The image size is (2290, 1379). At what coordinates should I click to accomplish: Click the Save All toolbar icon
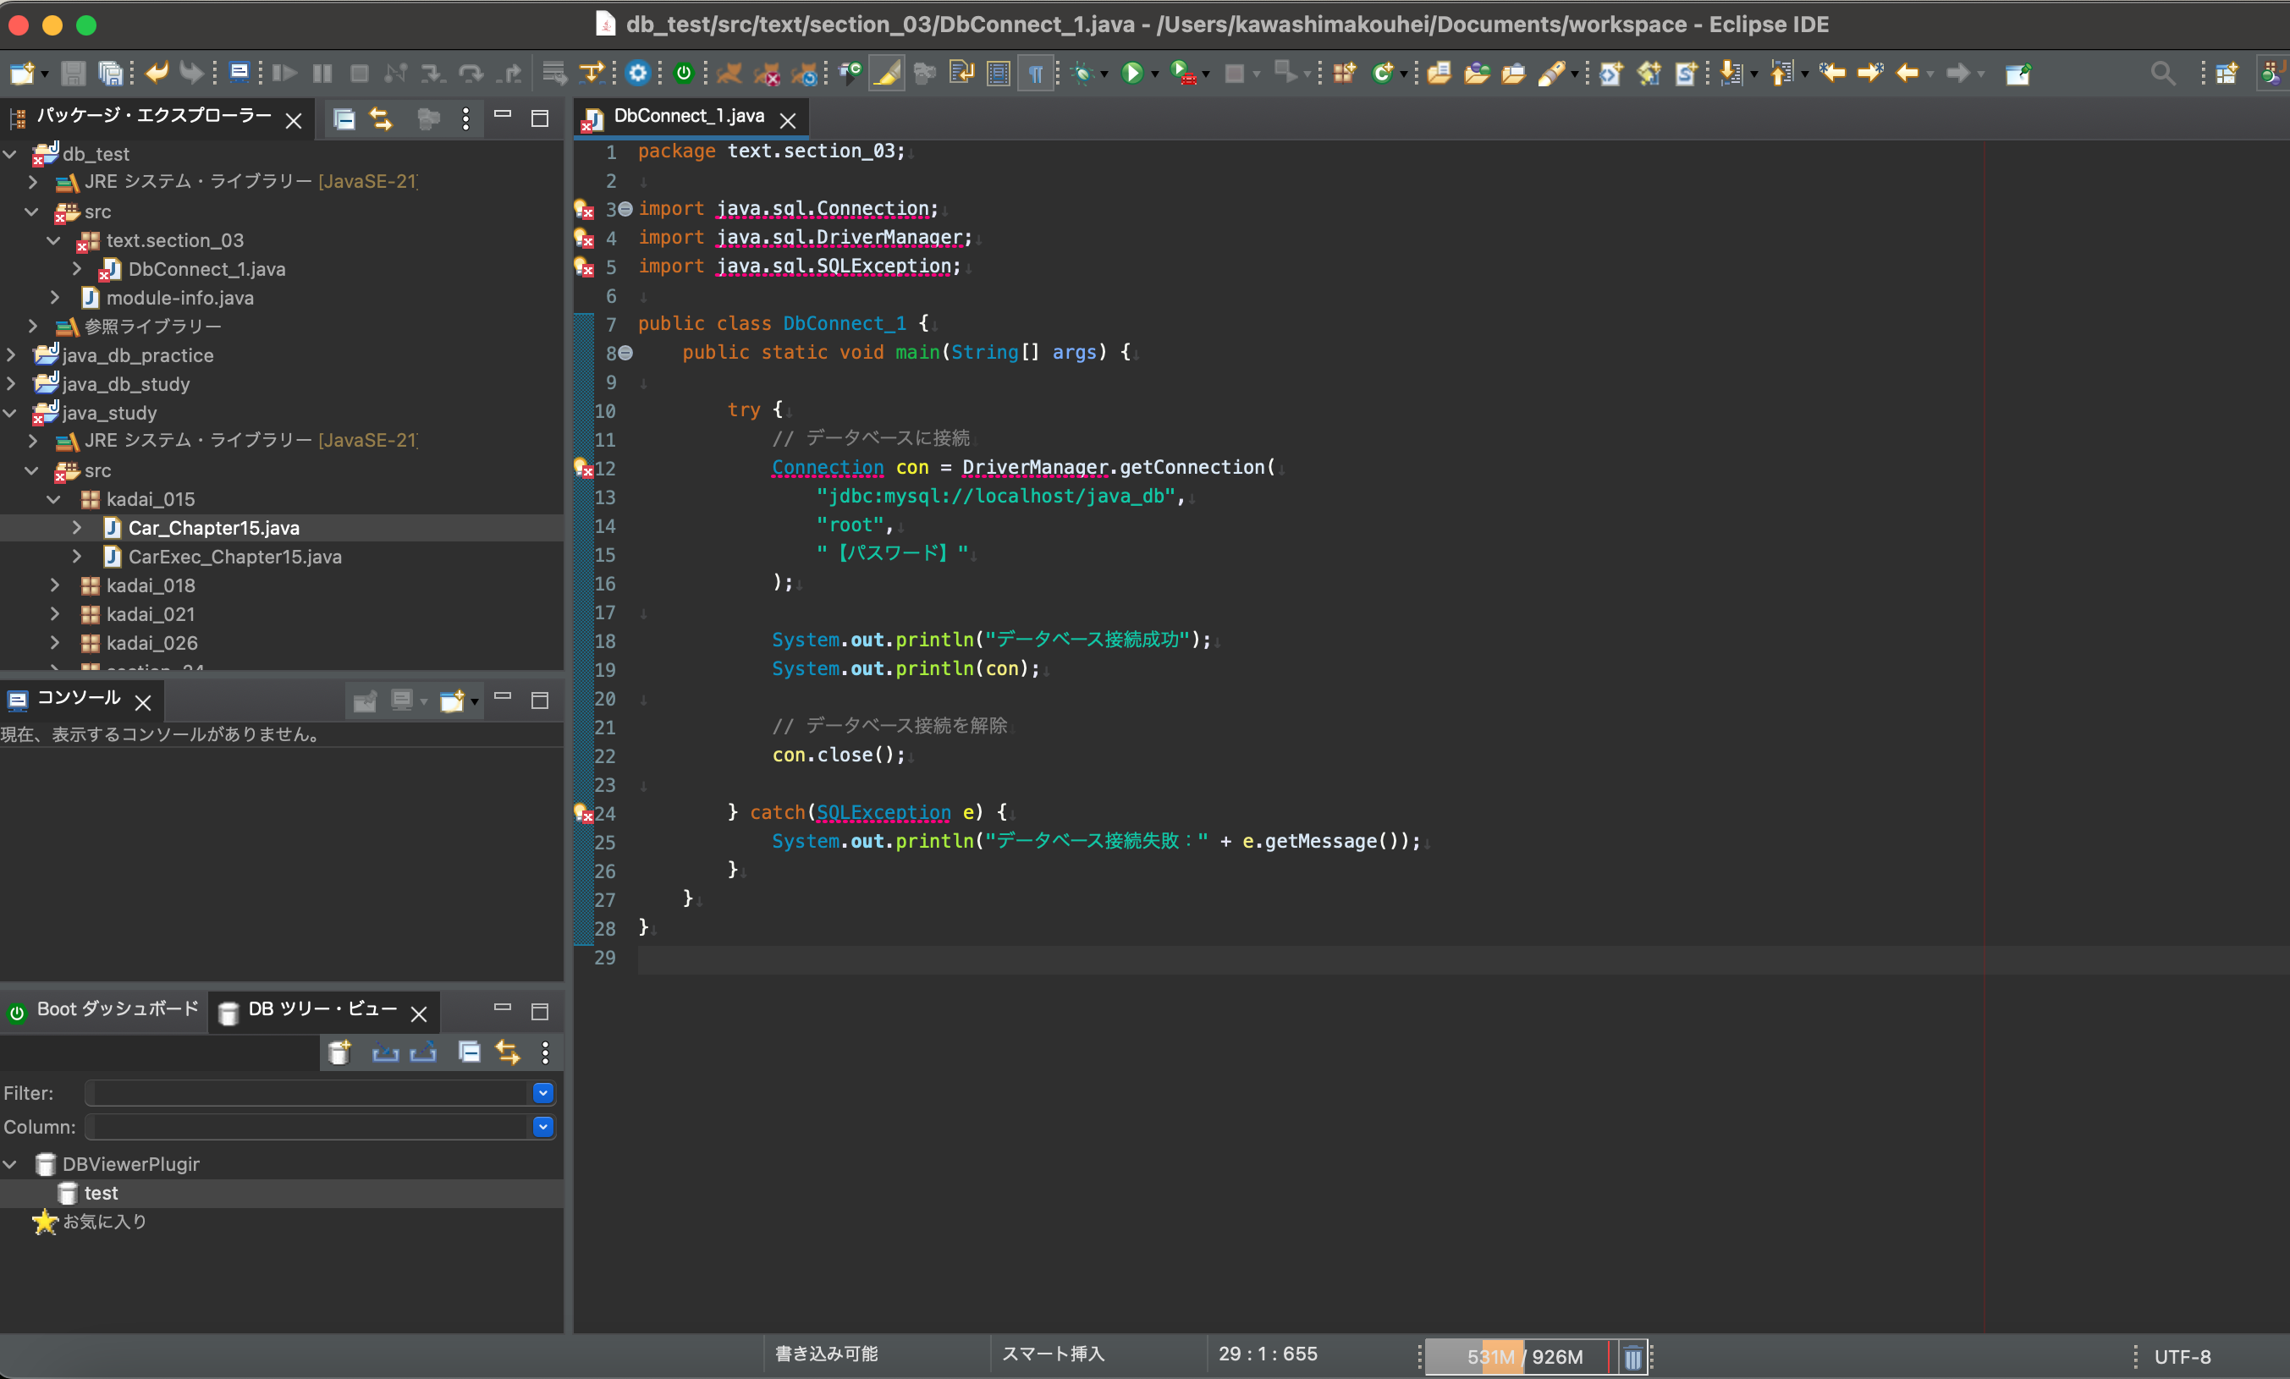pos(111,73)
